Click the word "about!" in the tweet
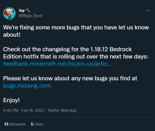The width and height of the screenshot is (155, 131). pos(12,35)
